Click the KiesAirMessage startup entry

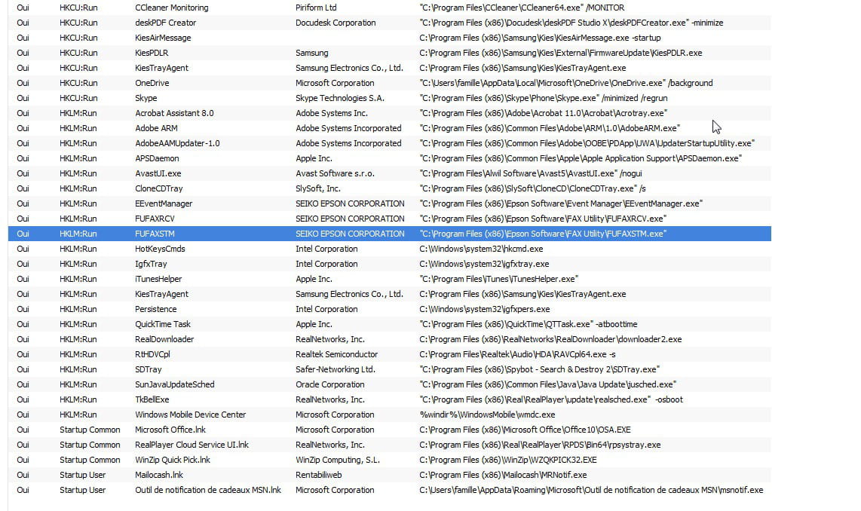pos(163,38)
